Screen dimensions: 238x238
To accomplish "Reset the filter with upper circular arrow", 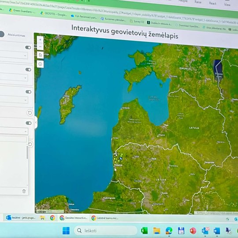I will click(30, 113).
